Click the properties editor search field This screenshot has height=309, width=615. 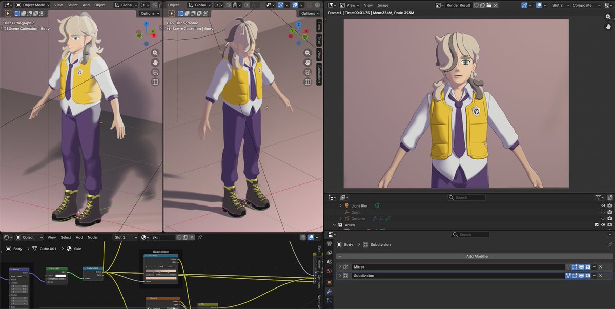[x=470, y=234]
